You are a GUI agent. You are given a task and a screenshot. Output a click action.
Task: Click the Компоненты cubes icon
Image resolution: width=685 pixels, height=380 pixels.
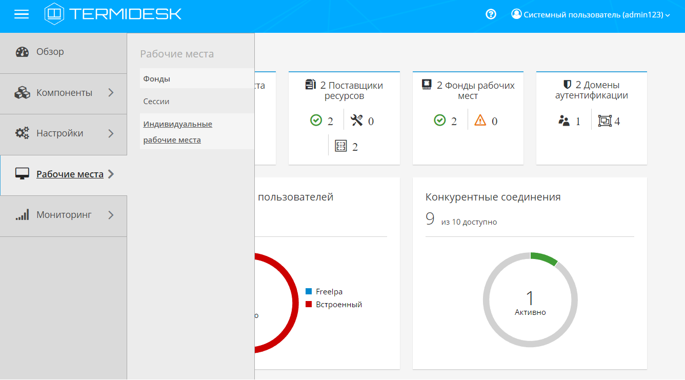point(22,93)
